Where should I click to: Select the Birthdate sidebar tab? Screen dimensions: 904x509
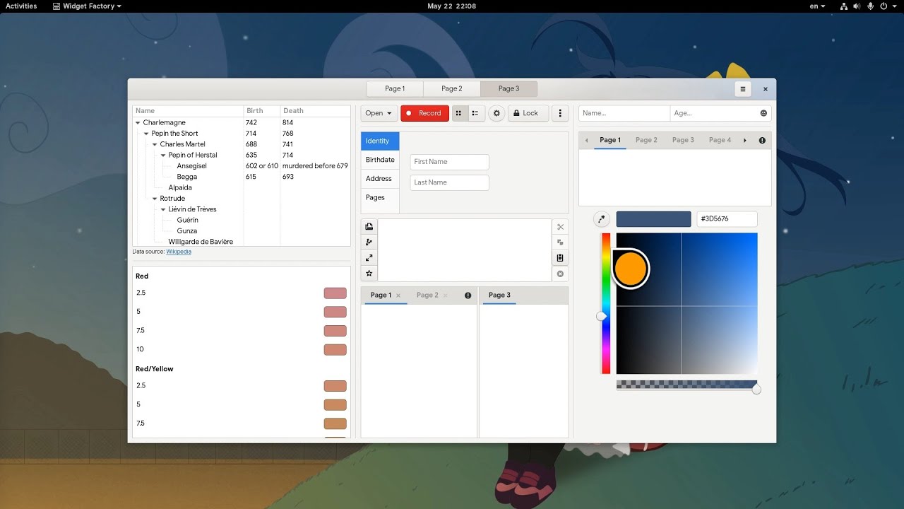[380, 160]
